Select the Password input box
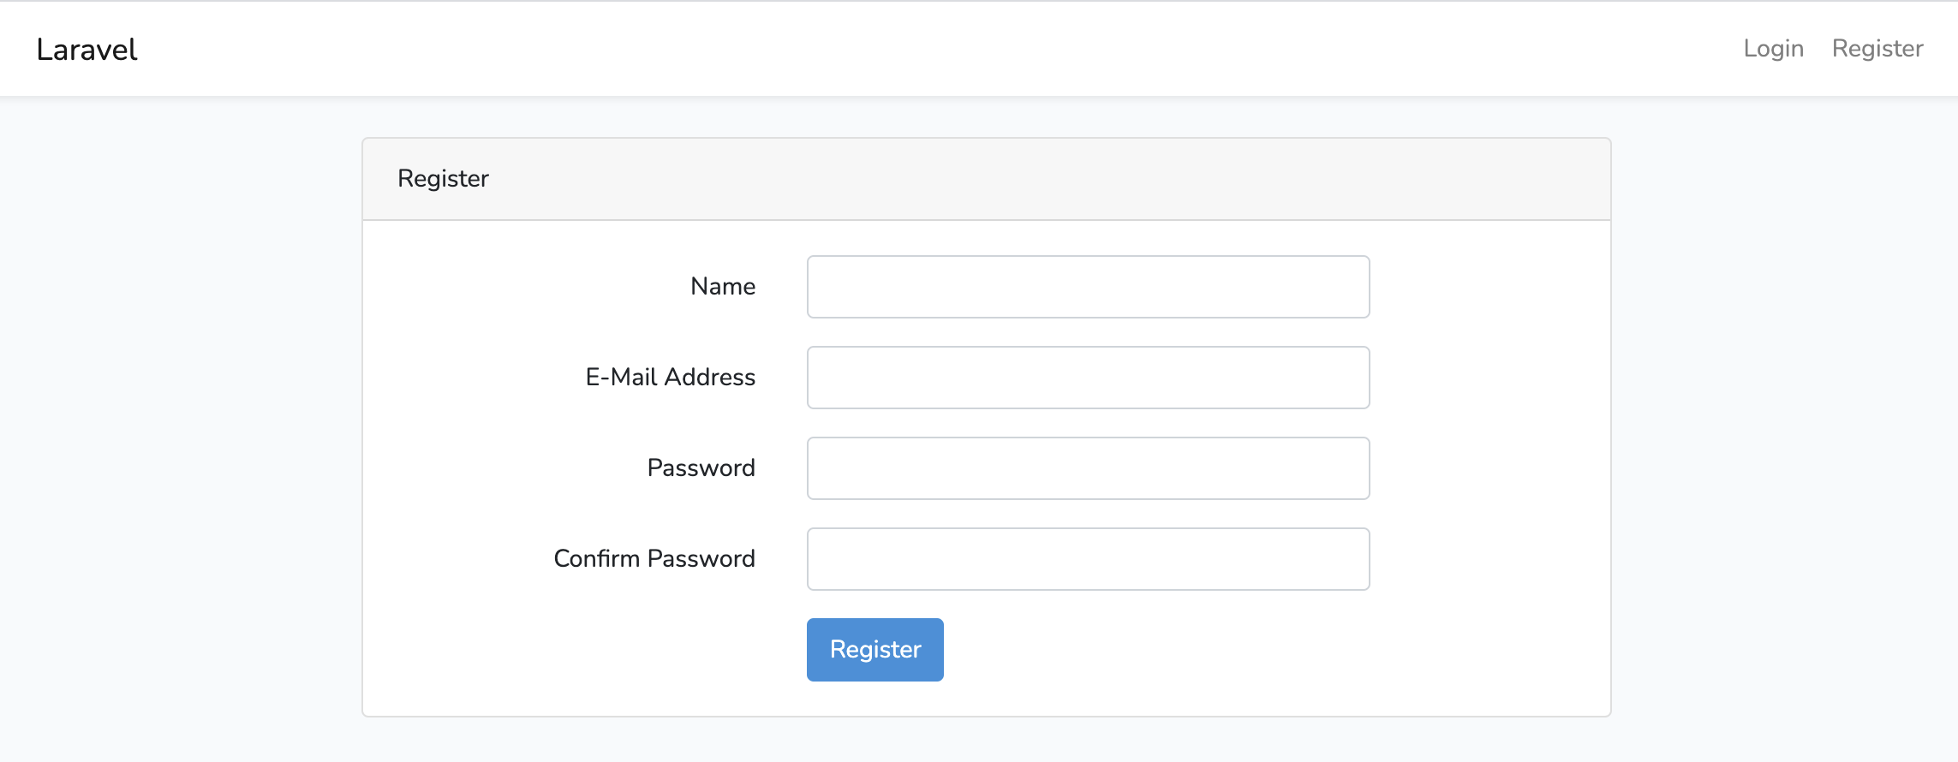The image size is (1958, 762). point(1088,468)
